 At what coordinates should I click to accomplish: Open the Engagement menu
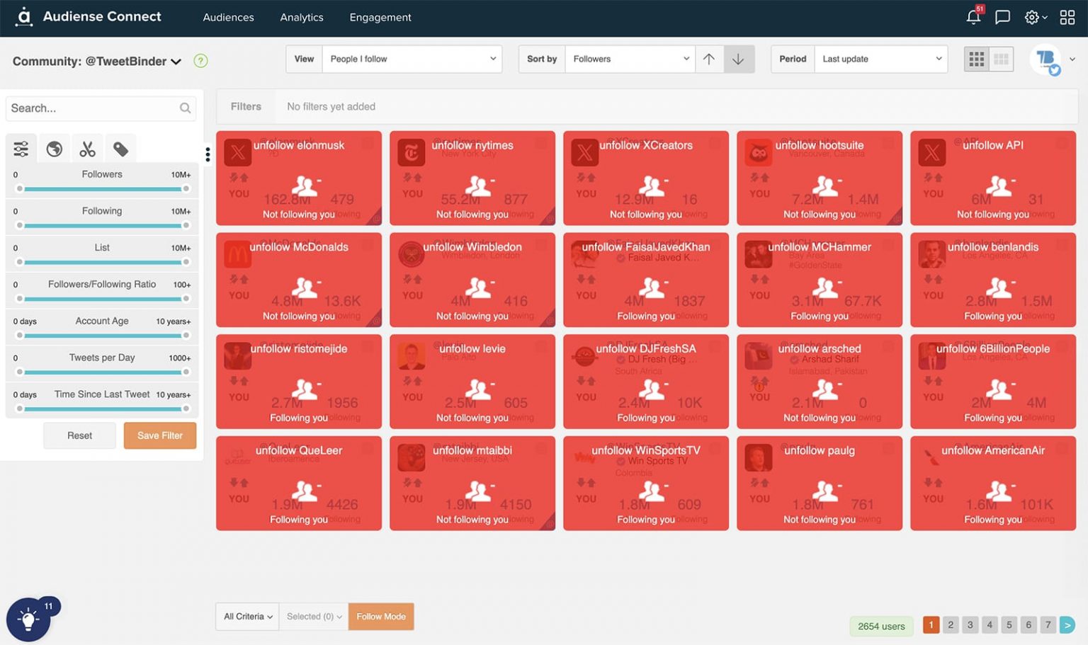tap(380, 17)
